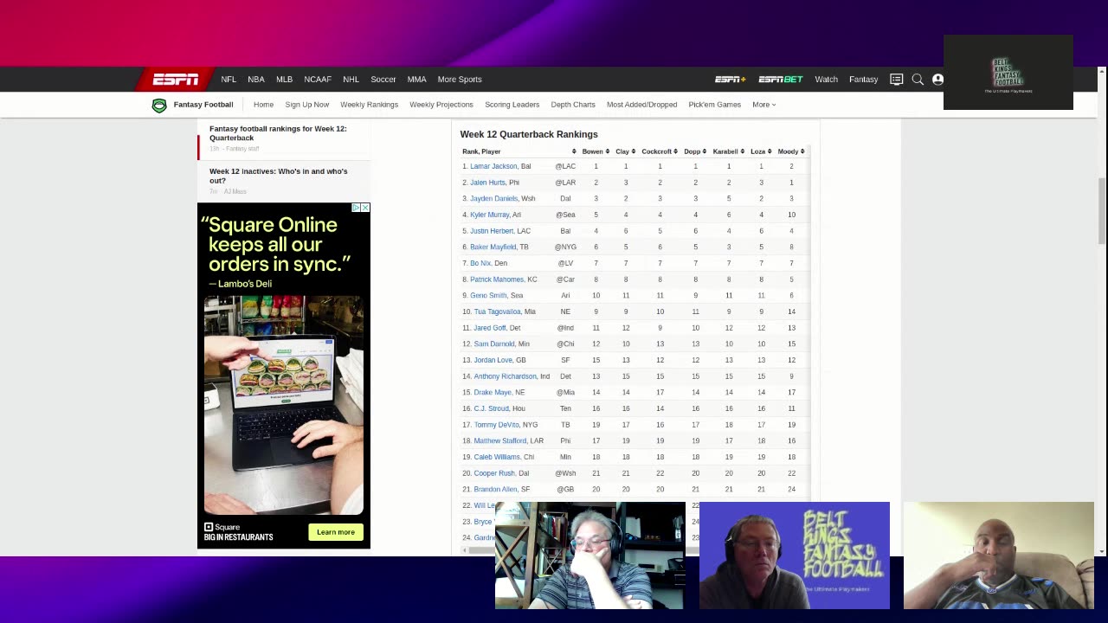Click the Fantasy Football helmet icon

pos(159,105)
